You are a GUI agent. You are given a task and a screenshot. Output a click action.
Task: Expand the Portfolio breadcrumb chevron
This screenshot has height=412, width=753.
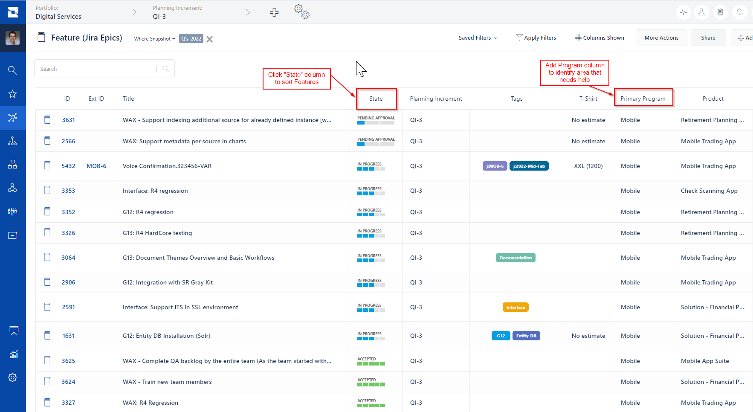[x=134, y=12]
